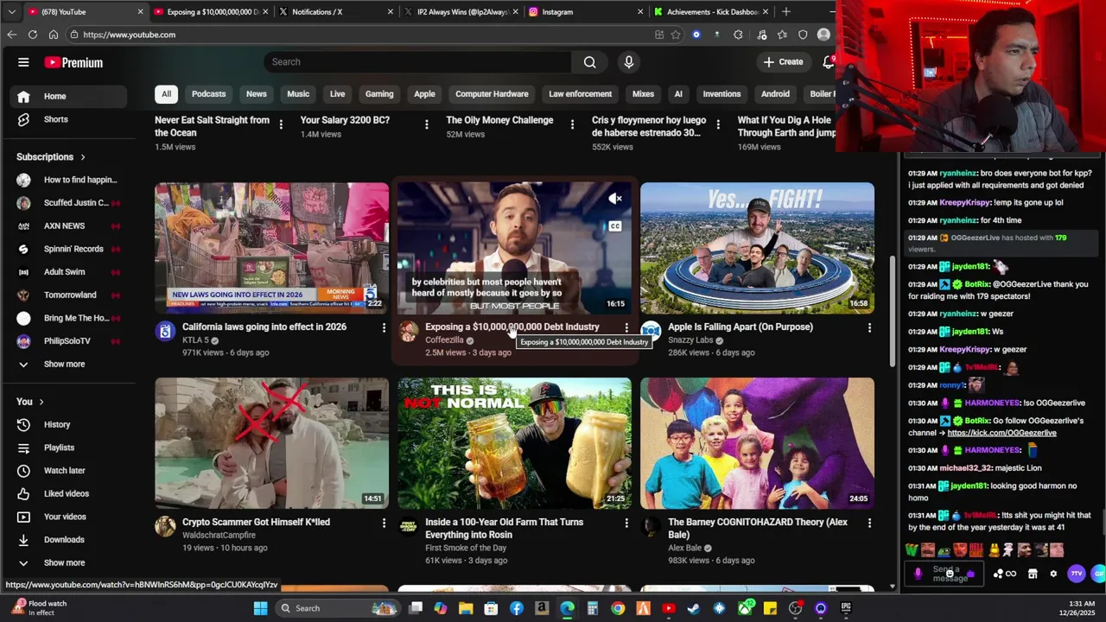
Task: Switch to the Instagram browser tab
Action: (584, 12)
